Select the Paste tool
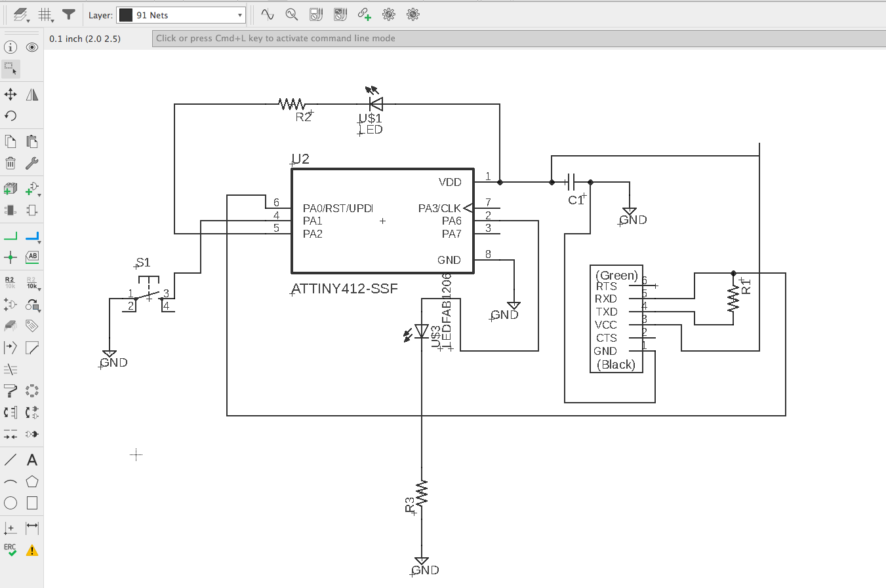 click(x=32, y=141)
